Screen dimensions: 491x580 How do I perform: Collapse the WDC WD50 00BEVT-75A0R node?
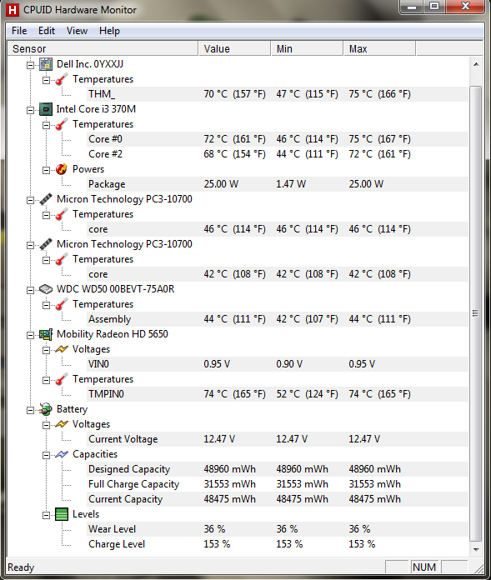click(30, 290)
